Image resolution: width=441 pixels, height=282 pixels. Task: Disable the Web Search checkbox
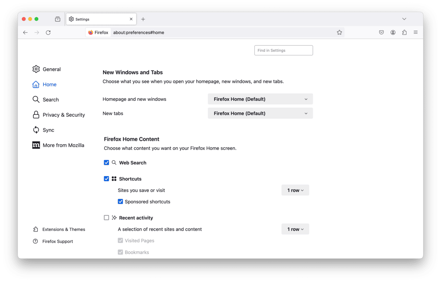click(x=106, y=163)
